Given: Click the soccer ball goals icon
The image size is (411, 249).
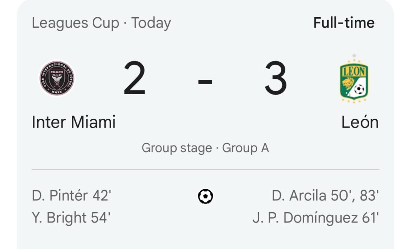Looking at the screenshot, I should tap(205, 196).
